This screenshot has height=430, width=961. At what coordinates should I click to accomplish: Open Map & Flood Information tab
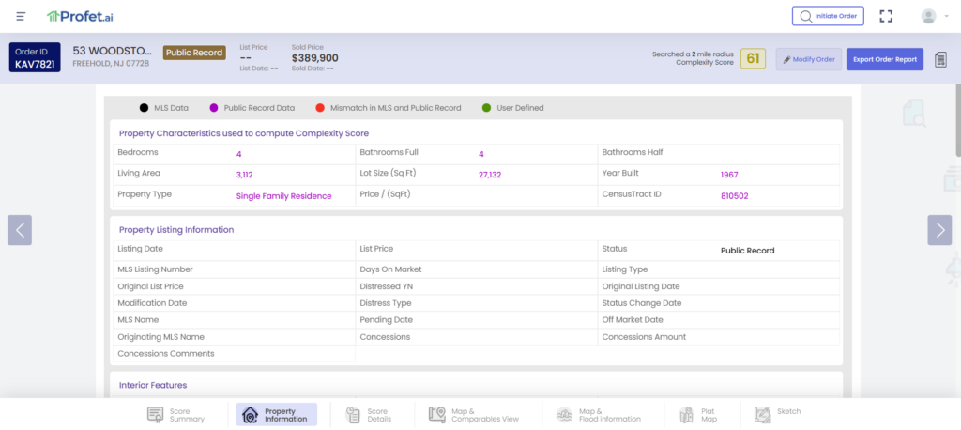coord(598,415)
